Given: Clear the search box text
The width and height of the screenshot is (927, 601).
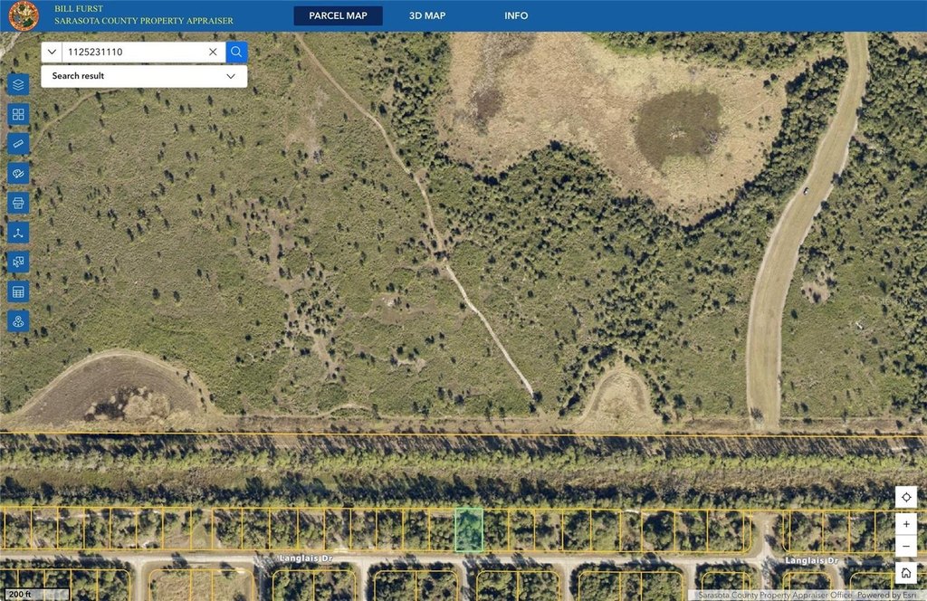Looking at the screenshot, I should coord(213,52).
